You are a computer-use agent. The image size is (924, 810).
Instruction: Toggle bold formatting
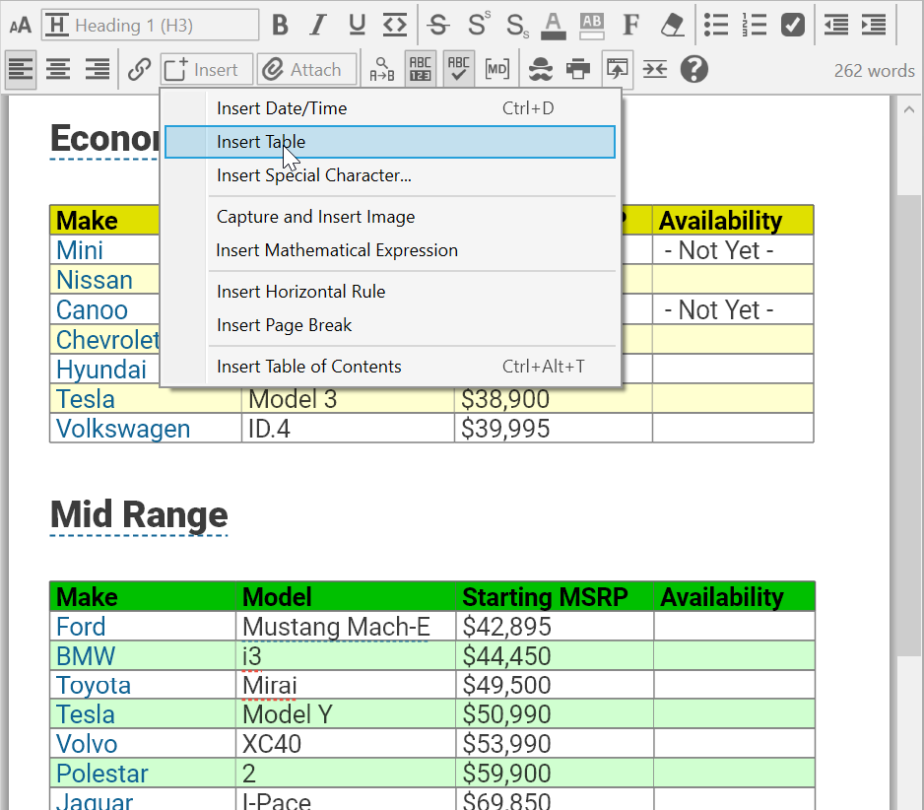point(281,25)
